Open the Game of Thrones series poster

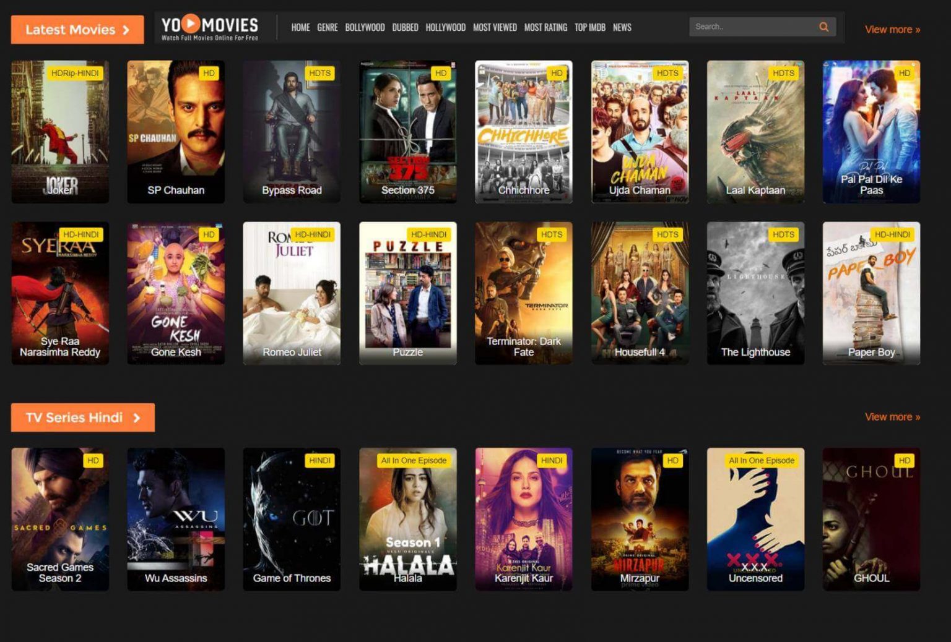coord(292,520)
